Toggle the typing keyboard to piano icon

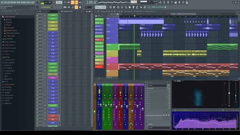pos(65,7)
